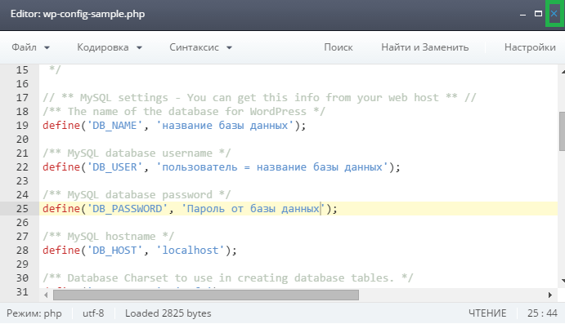Click 'localhost' value on line 28
The image size is (565, 324).
coord(191,251)
